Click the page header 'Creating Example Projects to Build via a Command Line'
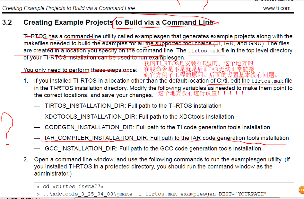This screenshot has width=304, height=199. coord(68,8)
